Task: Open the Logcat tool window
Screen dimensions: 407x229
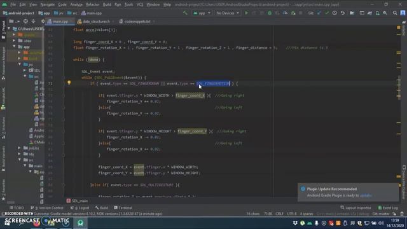Action: tap(79, 208)
